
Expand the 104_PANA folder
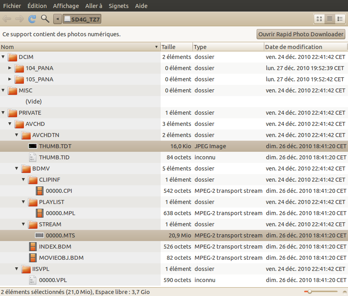[10, 68]
